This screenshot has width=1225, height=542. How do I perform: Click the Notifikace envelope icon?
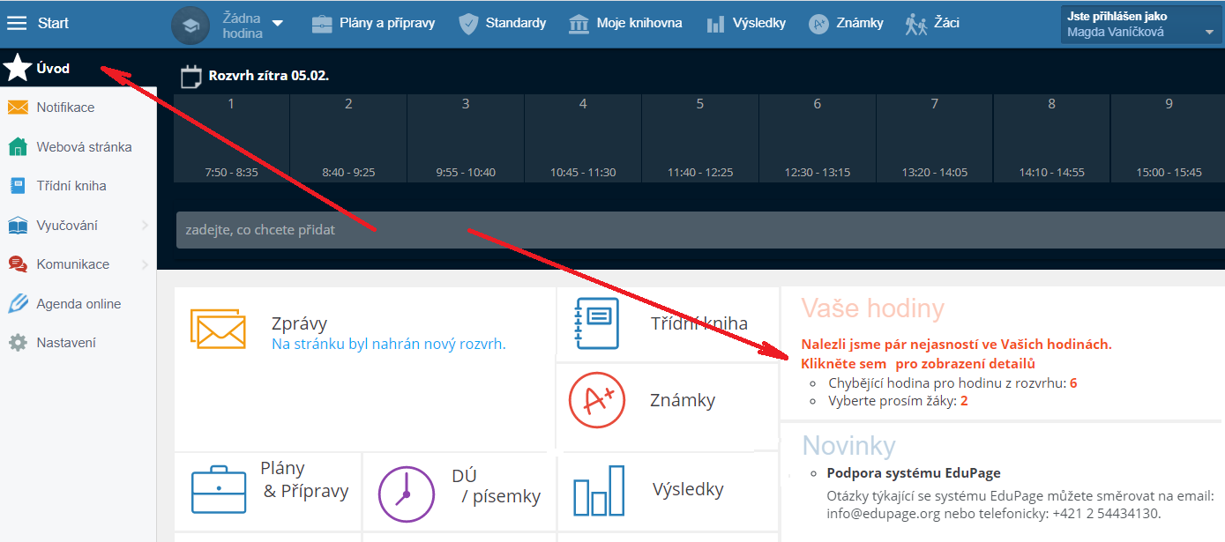(18, 108)
